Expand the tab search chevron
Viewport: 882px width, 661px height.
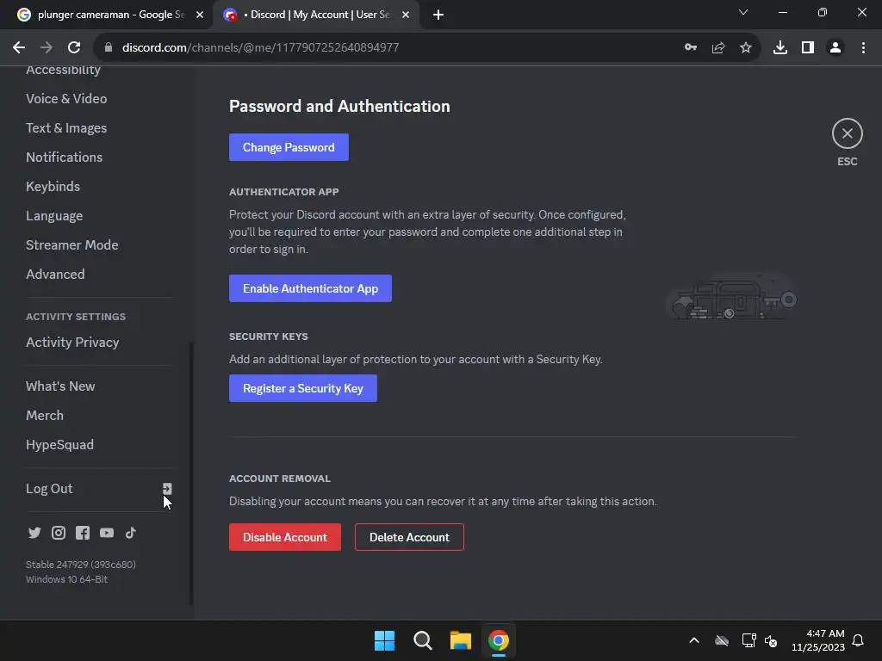point(743,12)
